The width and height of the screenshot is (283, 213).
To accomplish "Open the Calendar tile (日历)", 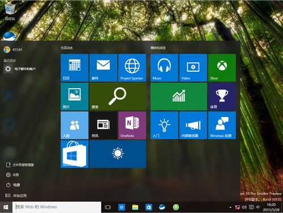I will 75,68.
